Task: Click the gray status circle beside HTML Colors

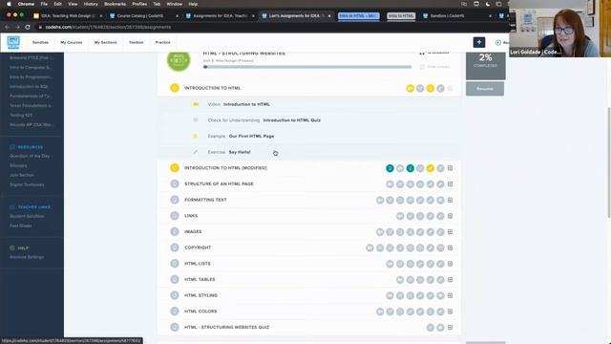Action: [x=175, y=312]
